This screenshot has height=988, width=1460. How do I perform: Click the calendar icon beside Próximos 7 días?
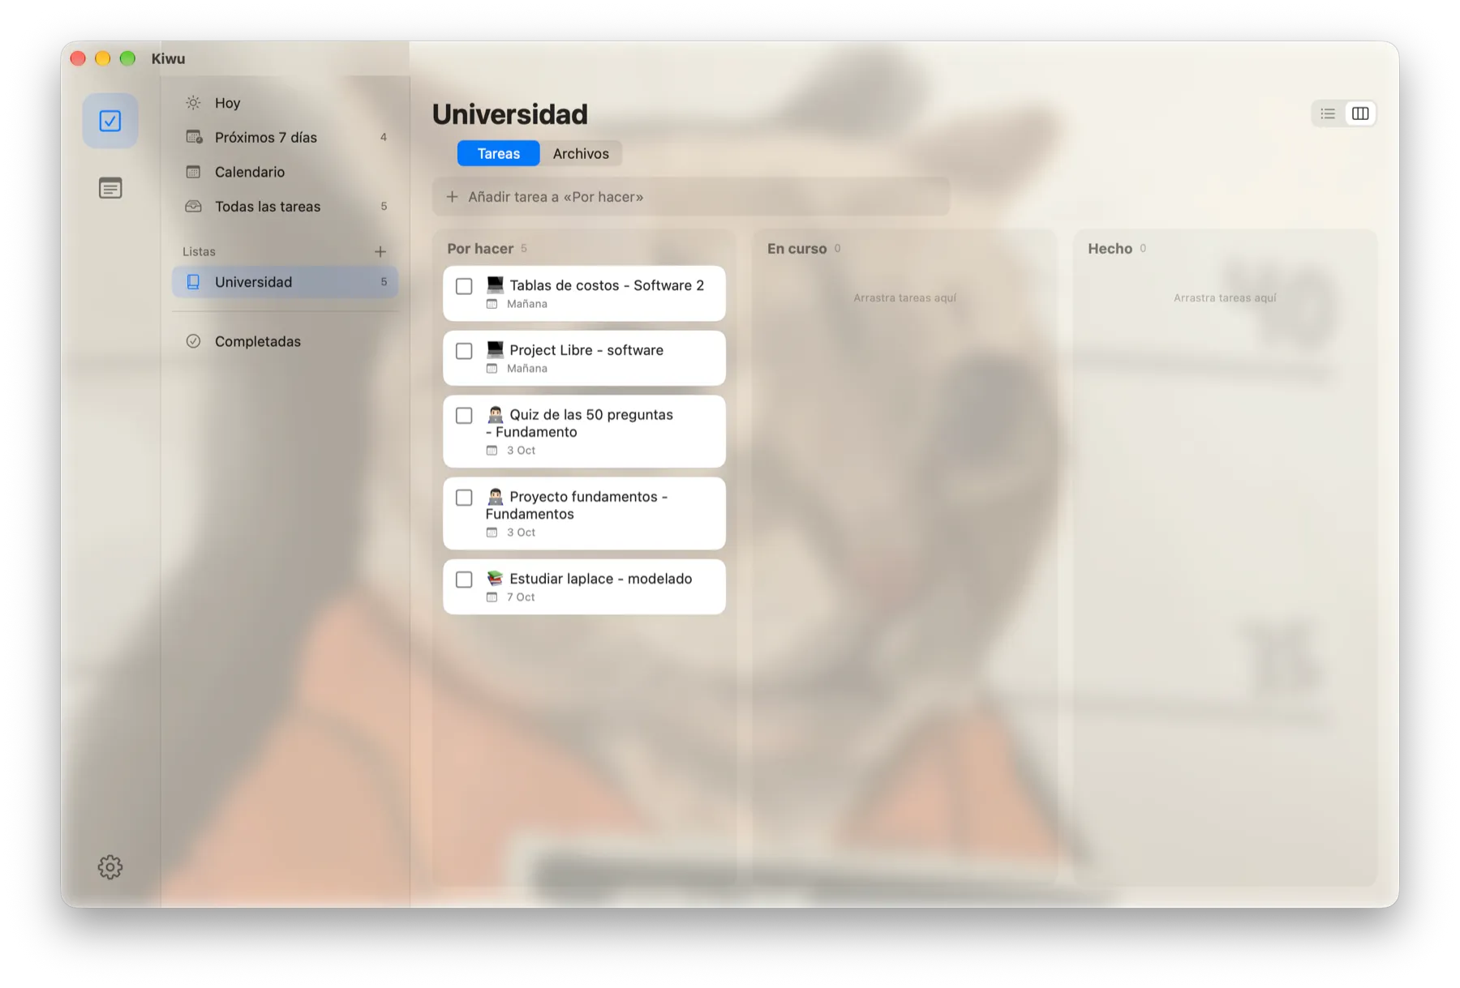point(193,137)
